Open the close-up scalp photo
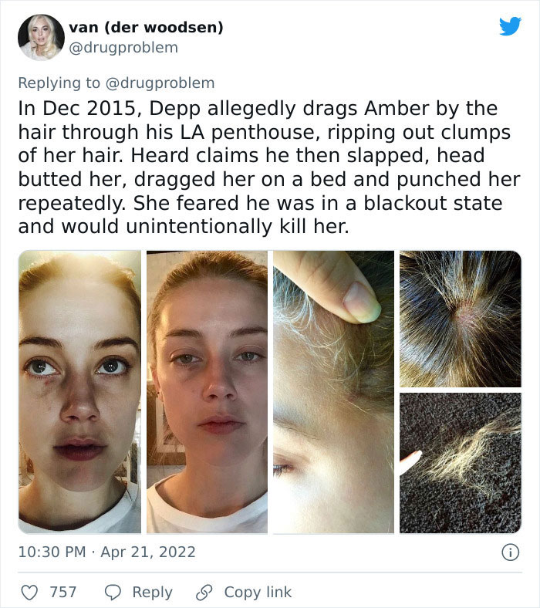The image size is (540, 608). click(461, 319)
